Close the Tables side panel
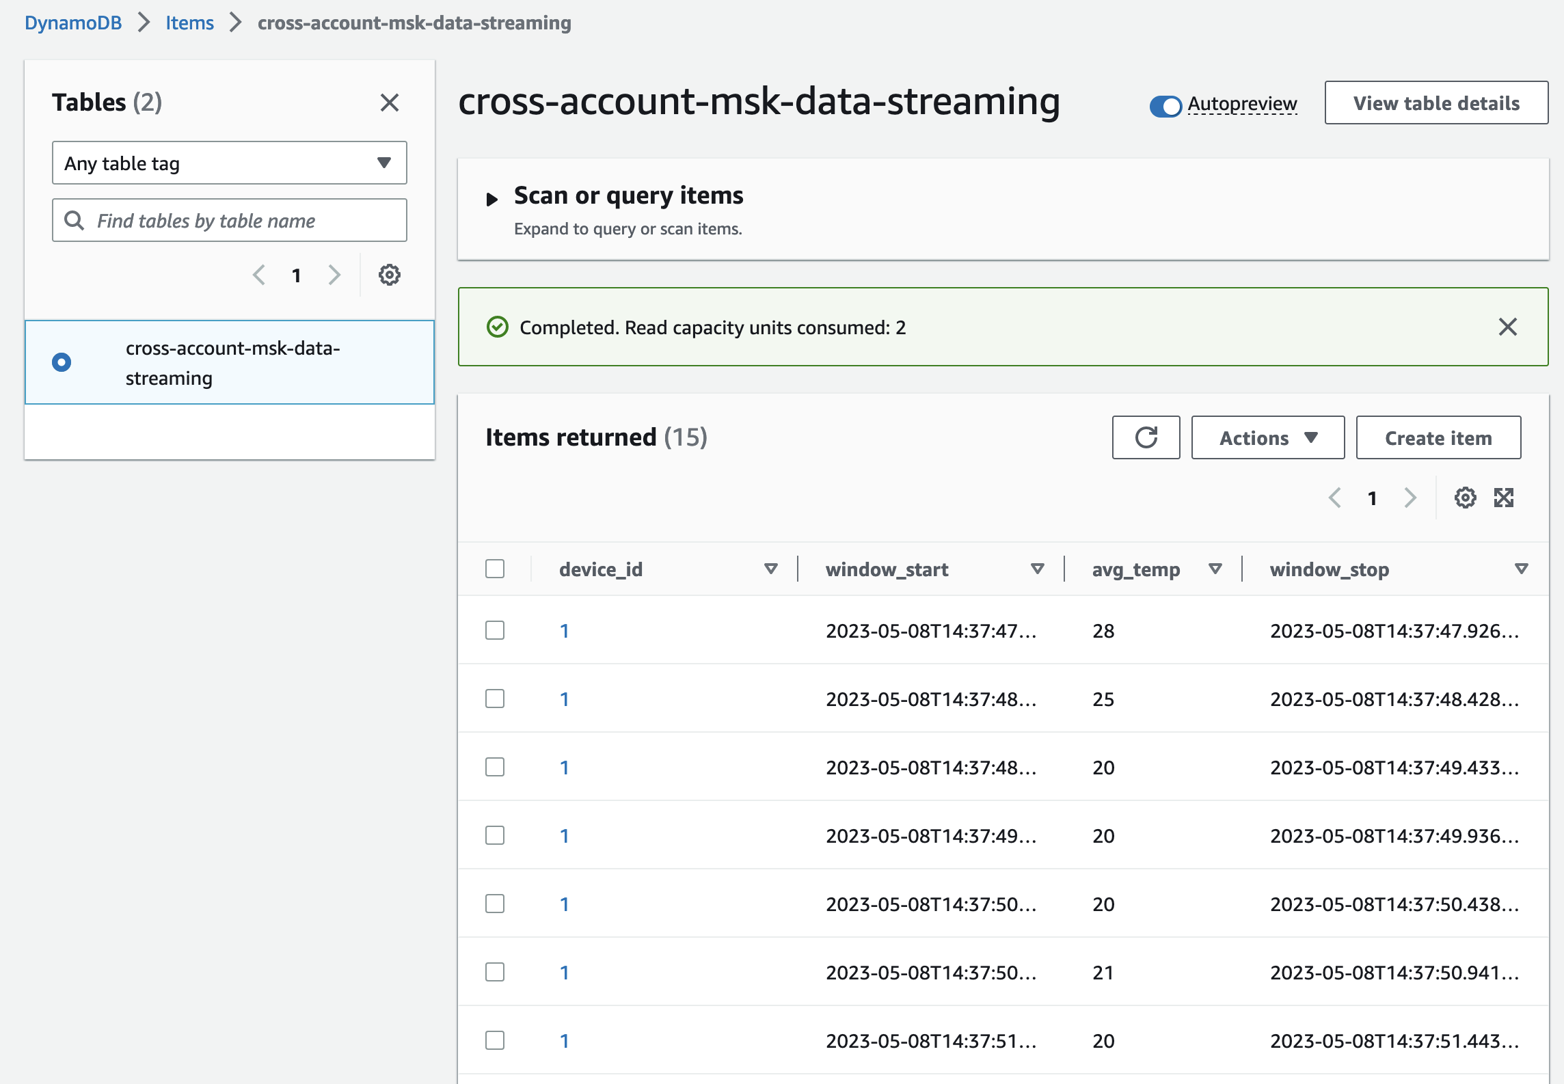This screenshot has width=1564, height=1084. click(390, 103)
